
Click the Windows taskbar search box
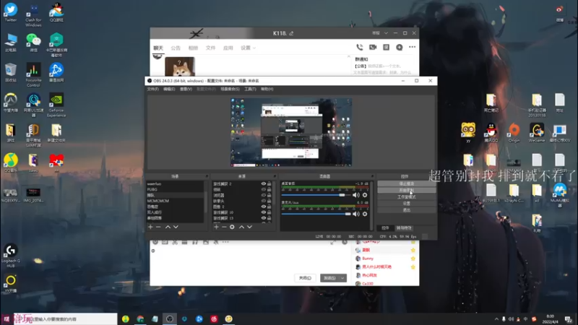(66, 319)
